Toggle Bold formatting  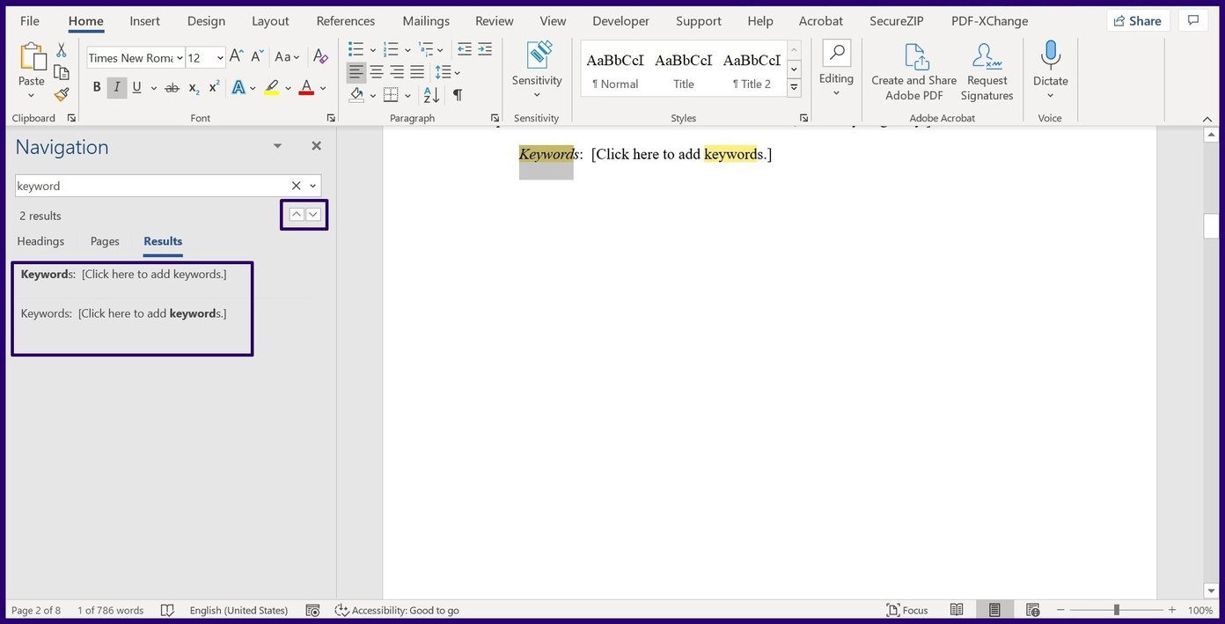point(97,87)
